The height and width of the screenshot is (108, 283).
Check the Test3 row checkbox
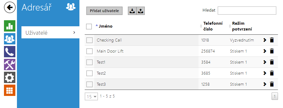tap(89, 84)
